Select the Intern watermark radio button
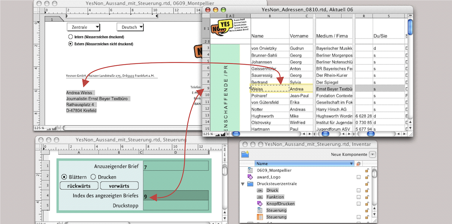This screenshot has height=224, width=452. tap(71, 37)
